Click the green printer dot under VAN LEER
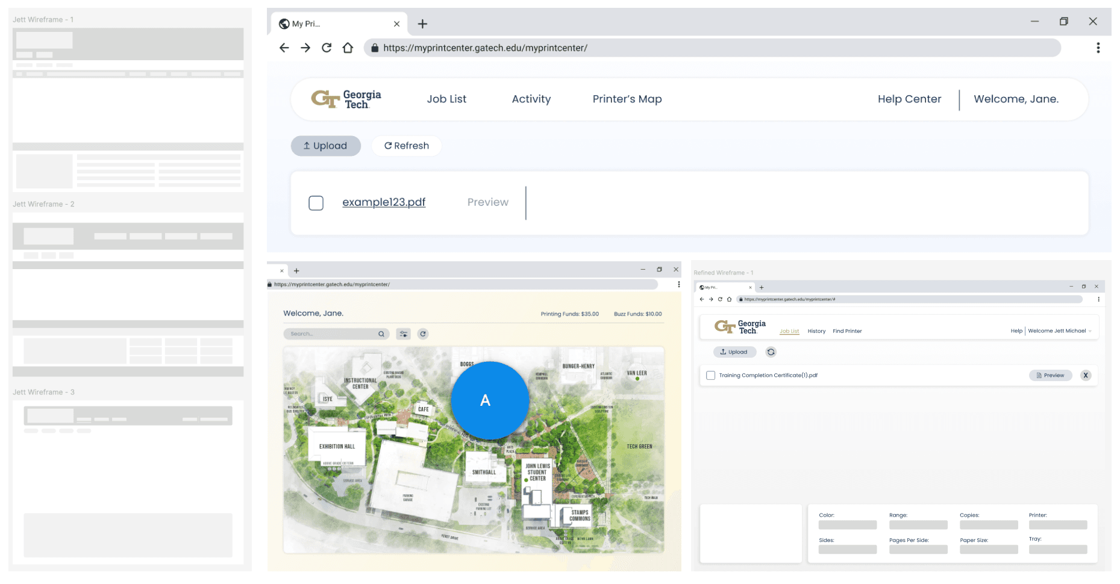The height and width of the screenshot is (584, 1120). coord(637,379)
